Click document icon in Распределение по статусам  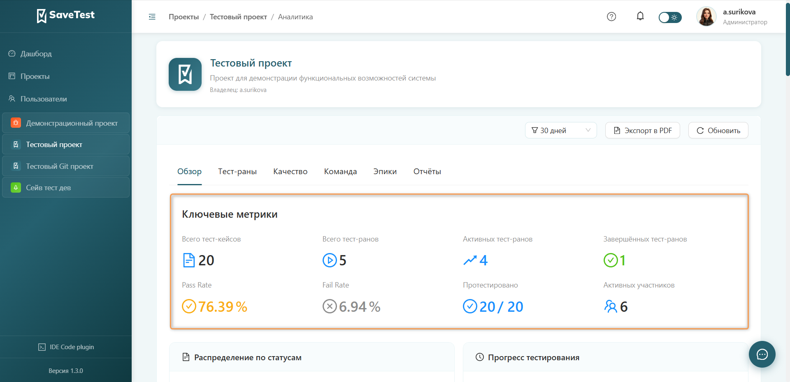click(186, 357)
